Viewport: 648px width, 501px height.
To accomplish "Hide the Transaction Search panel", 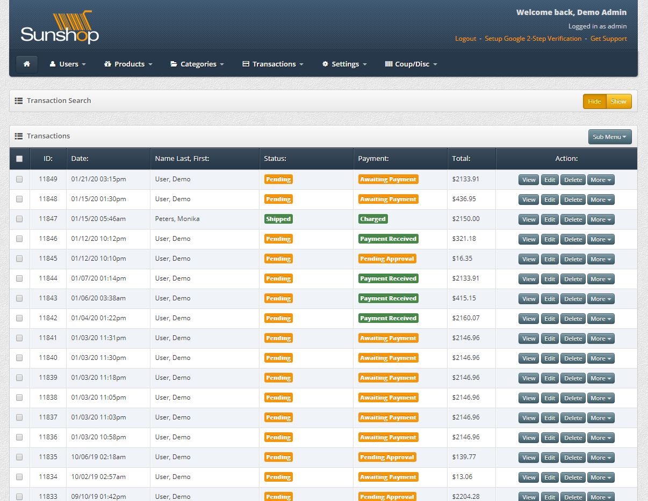I will click(595, 101).
